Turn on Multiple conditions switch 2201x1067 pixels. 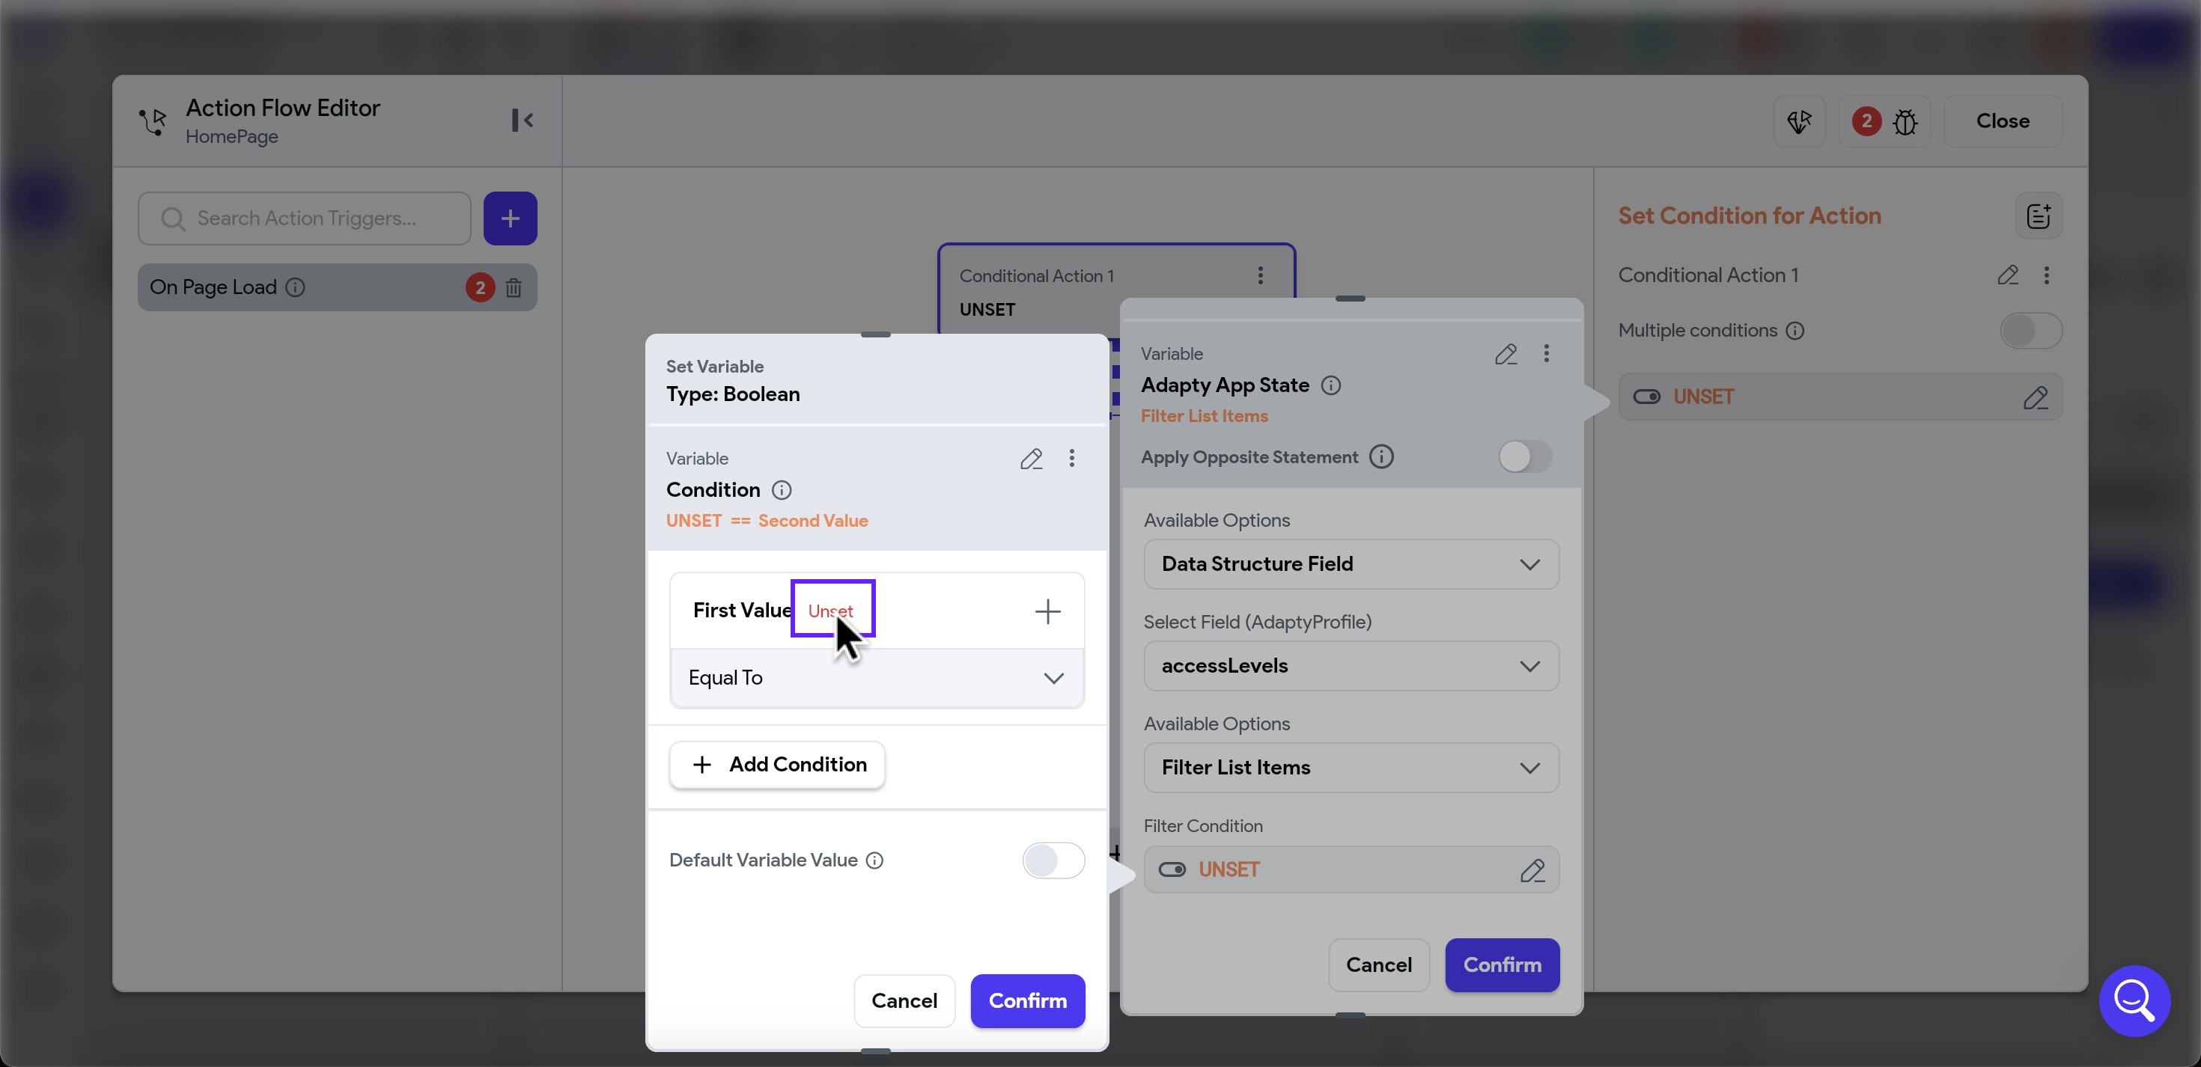point(2030,331)
